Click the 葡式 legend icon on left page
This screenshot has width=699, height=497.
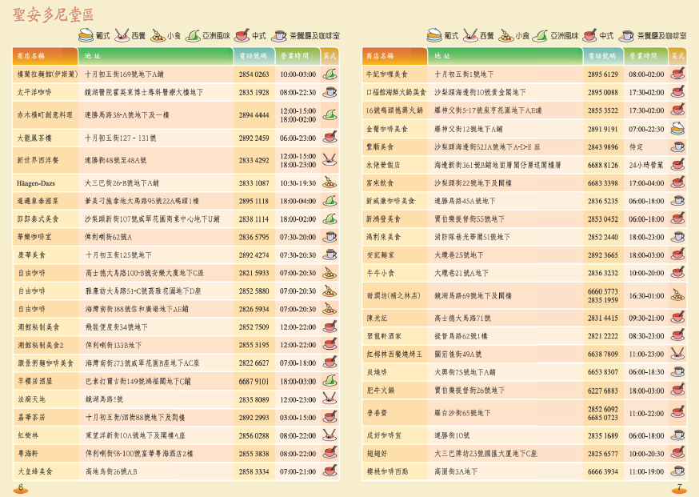(86, 35)
